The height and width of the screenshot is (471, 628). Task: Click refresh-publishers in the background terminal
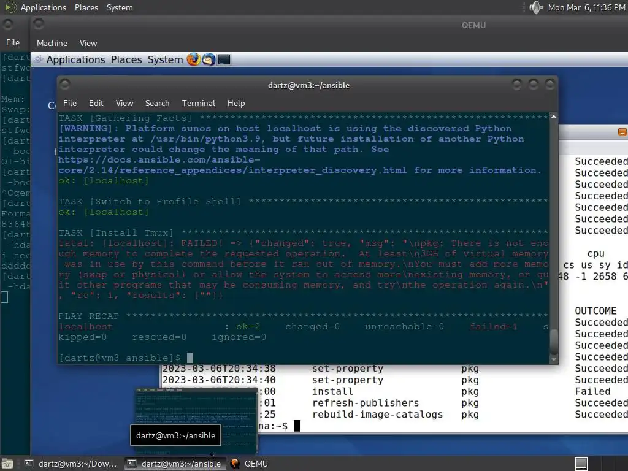366,403
